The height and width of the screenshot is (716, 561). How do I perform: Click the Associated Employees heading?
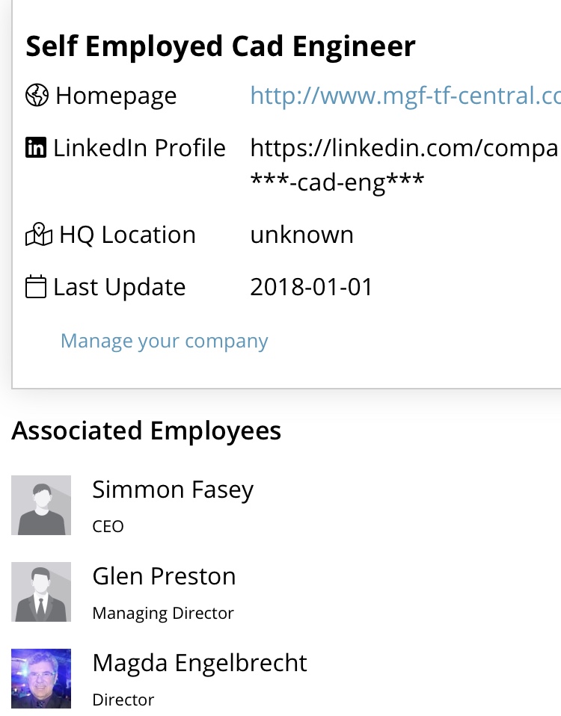[x=146, y=431]
